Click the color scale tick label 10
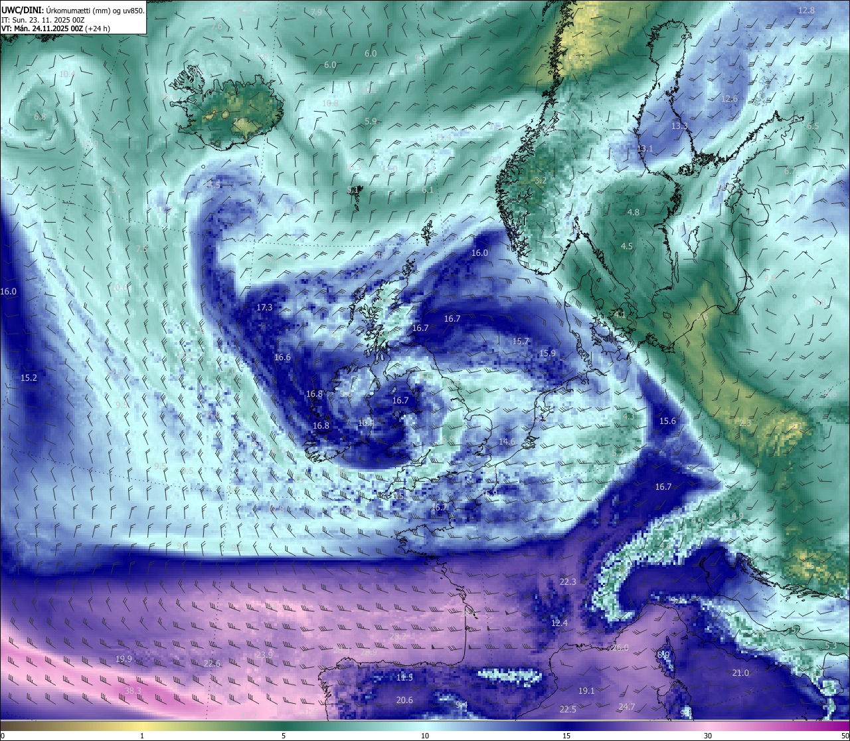 coord(425,736)
